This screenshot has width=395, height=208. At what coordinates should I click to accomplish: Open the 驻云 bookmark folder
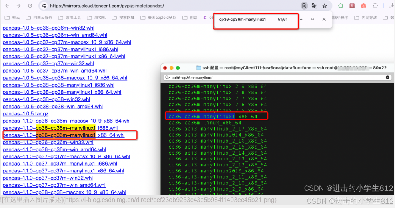[12, 17]
